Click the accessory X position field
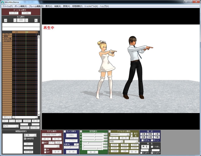Viewport: 201px width, 156px height. 115,145
